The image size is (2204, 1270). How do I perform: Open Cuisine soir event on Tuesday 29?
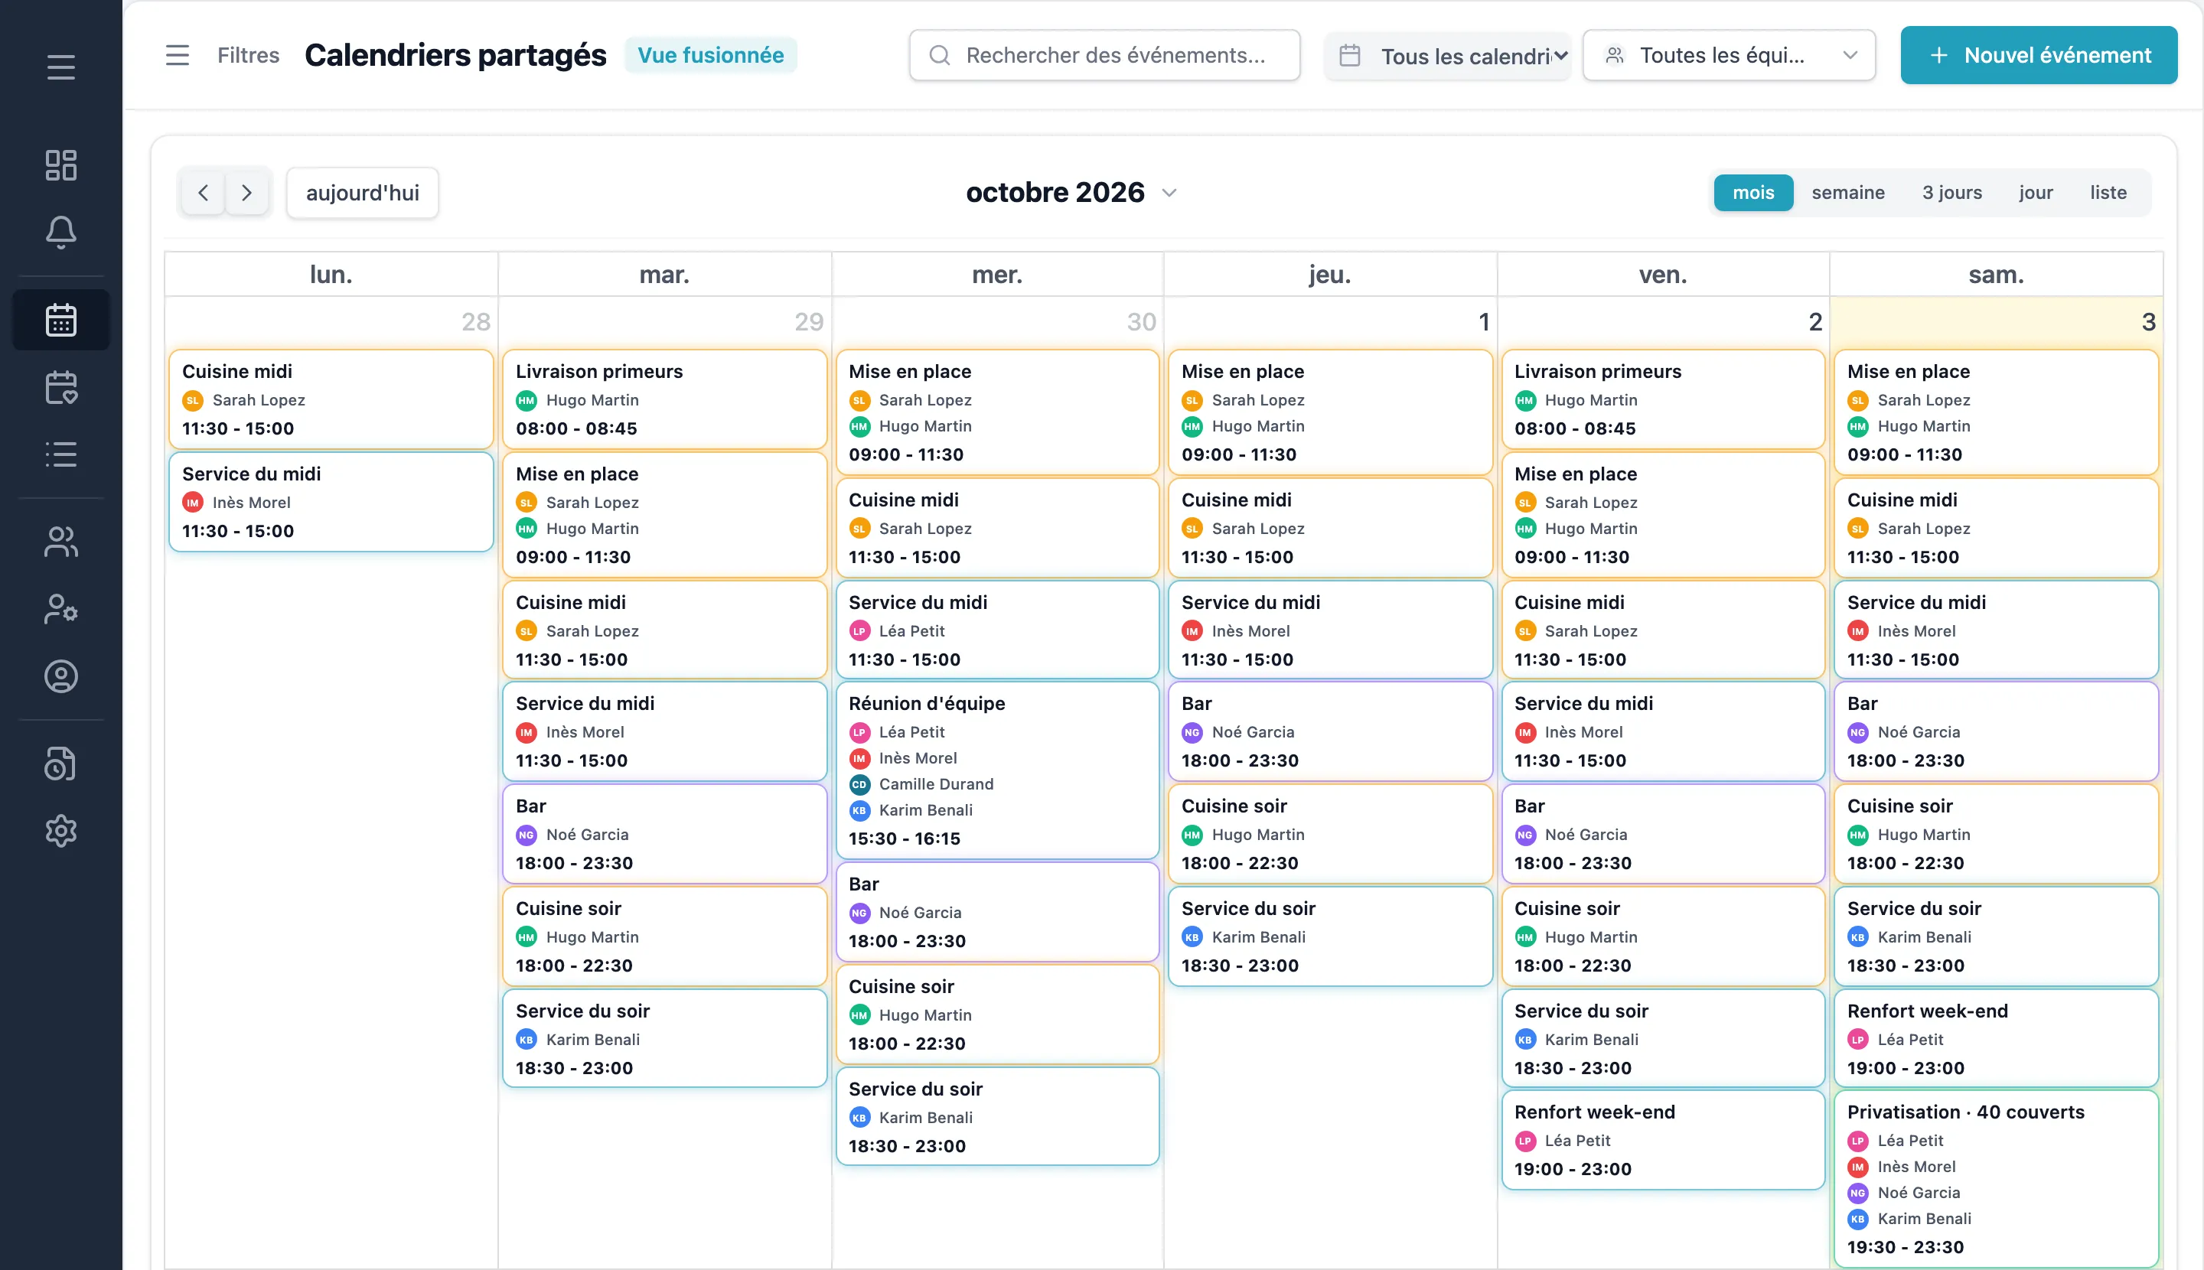point(664,936)
